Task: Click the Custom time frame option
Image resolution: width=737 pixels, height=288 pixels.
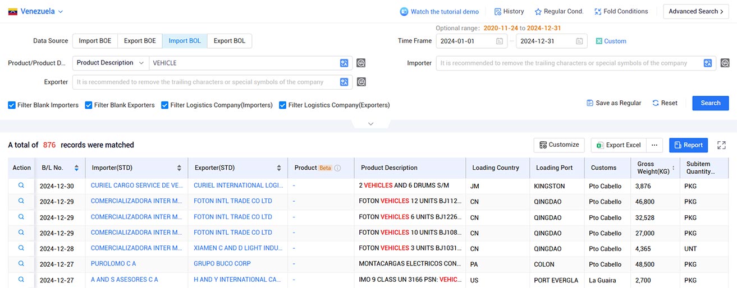Action: 611,41
